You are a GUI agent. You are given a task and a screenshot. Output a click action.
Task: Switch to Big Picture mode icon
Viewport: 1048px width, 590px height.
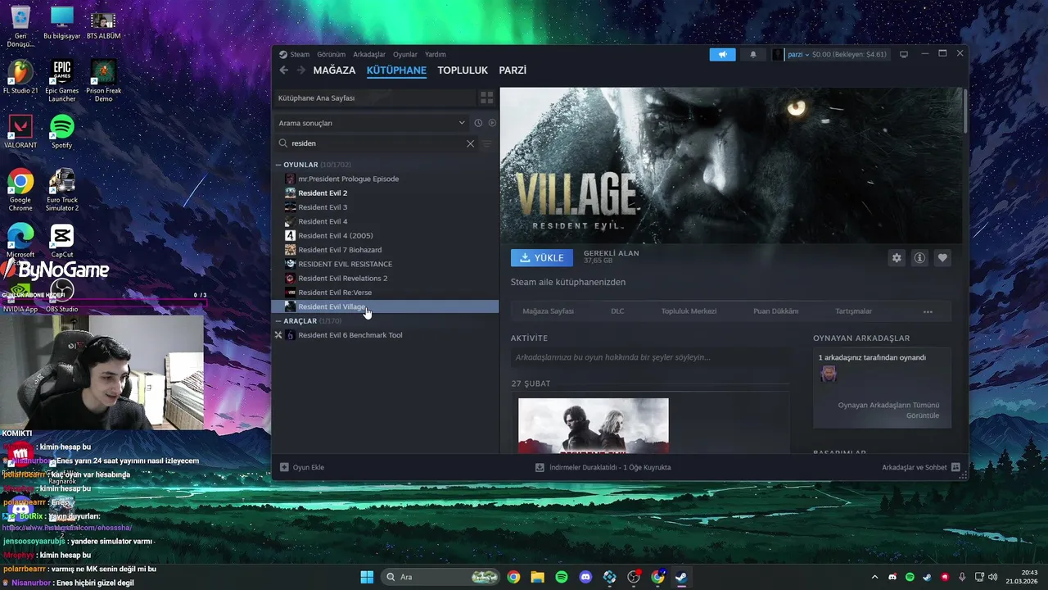pos(904,54)
